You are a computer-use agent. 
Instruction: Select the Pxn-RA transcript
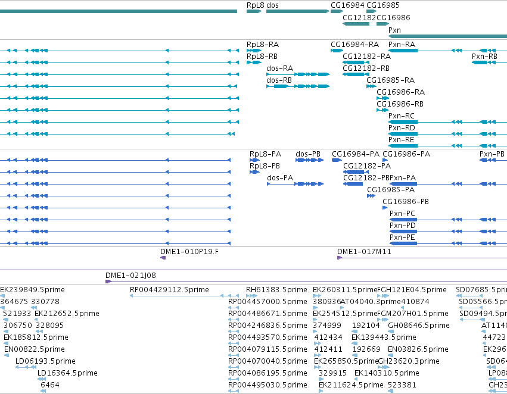coord(402,44)
